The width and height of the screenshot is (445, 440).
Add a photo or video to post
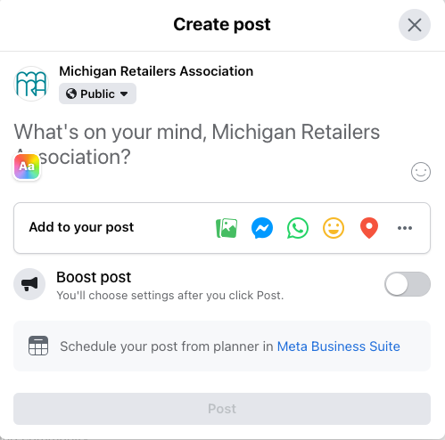tap(227, 228)
